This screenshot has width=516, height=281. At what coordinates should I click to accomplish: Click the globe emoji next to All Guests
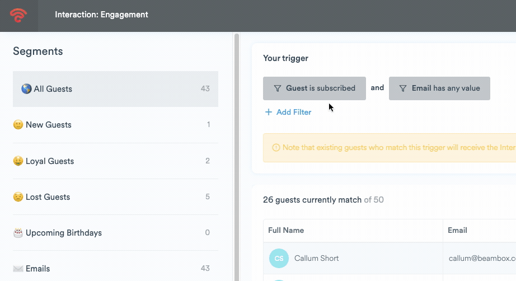[x=26, y=89]
